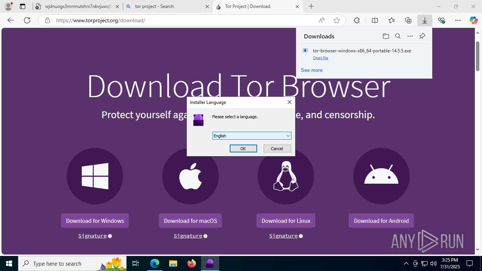This screenshot has width=482, height=271.
Task: Open Microsoft Edge from the taskbar
Action: 155,263
